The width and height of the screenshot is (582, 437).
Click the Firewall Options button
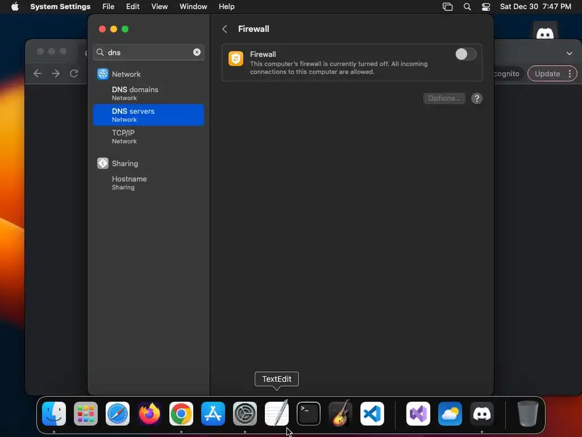coord(444,98)
